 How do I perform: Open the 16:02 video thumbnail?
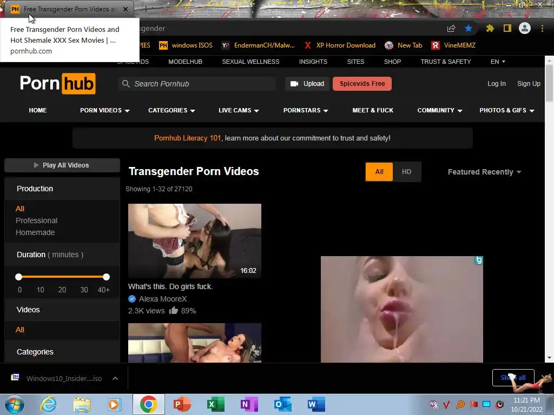point(195,240)
